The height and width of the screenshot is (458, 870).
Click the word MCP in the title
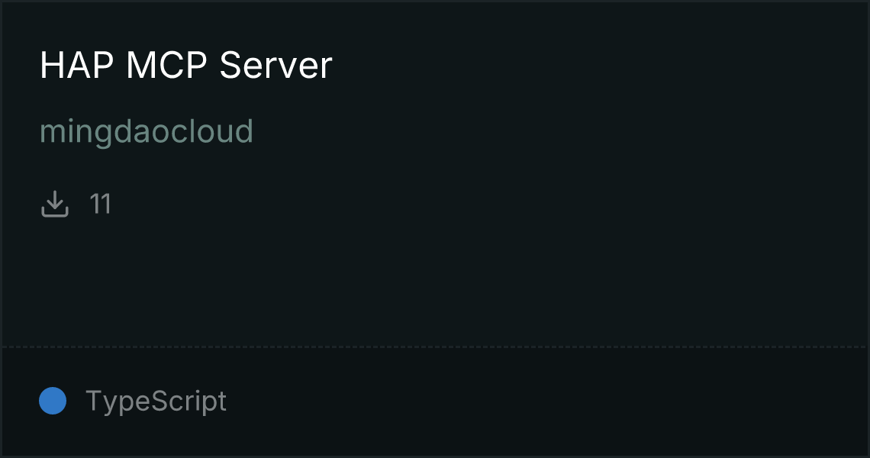[x=166, y=65]
